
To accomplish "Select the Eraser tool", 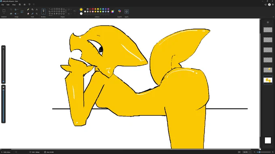I will (x=28, y=14).
